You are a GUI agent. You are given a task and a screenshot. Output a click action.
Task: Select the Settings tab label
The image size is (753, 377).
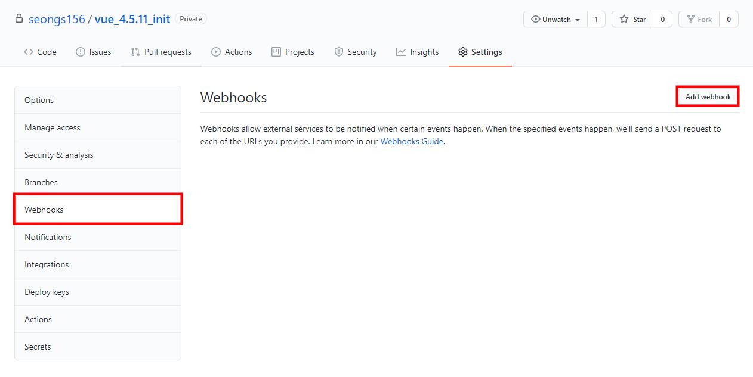487,52
